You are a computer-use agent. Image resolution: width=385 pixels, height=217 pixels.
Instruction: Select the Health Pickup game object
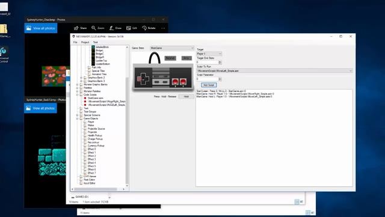pos(95,136)
